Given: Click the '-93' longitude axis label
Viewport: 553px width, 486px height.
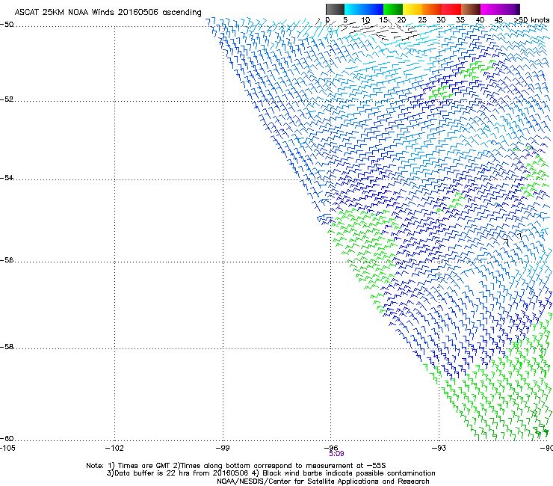Looking at the screenshot, I should (x=439, y=448).
